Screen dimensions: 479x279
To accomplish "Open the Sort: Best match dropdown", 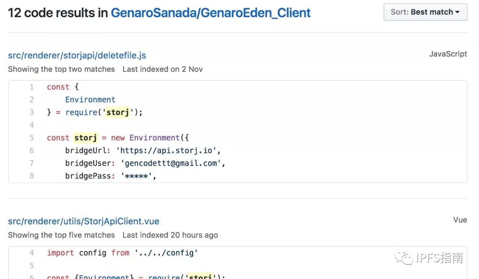I will click(425, 12).
